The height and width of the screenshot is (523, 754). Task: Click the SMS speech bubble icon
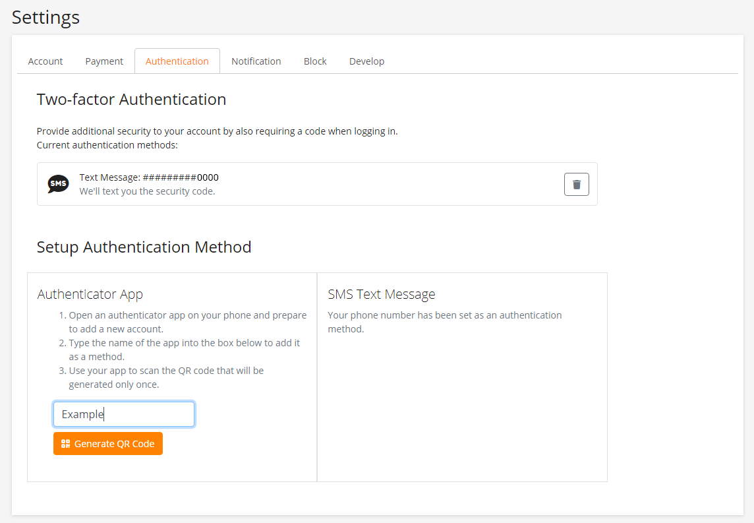click(x=58, y=184)
